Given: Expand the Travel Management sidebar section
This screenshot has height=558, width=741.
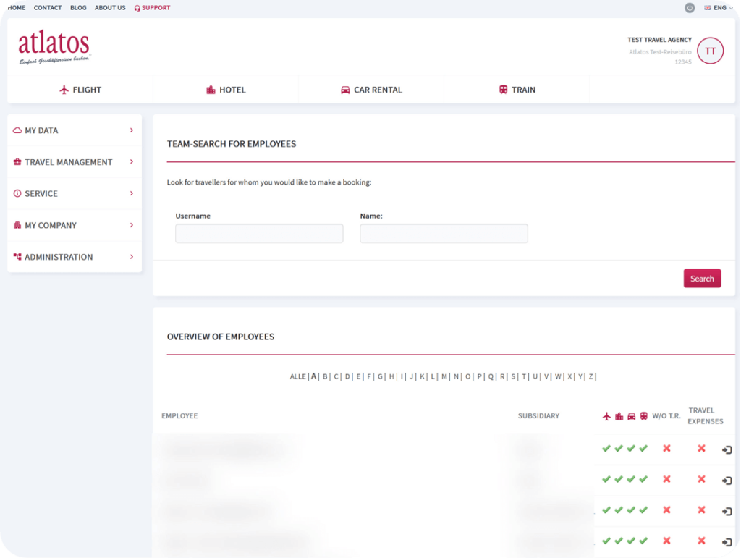Looking at the screenshot, I should 74,162.
